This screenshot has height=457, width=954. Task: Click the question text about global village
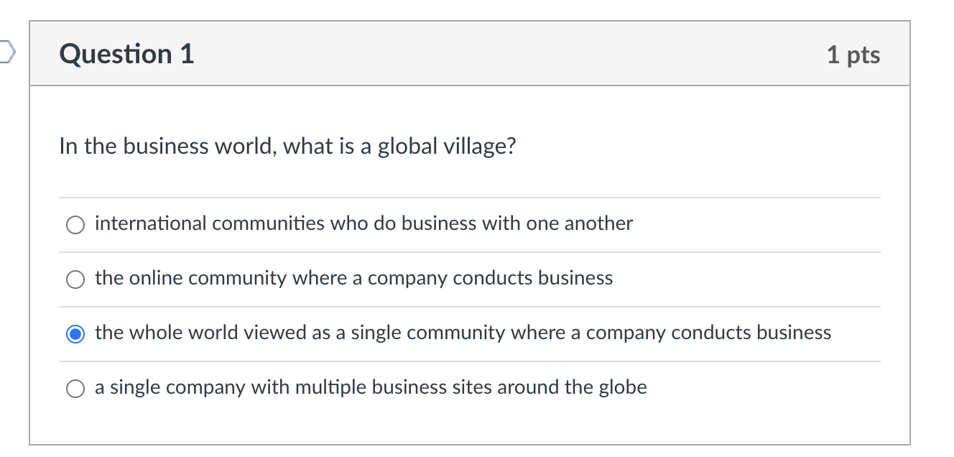(x=287, y=146)
